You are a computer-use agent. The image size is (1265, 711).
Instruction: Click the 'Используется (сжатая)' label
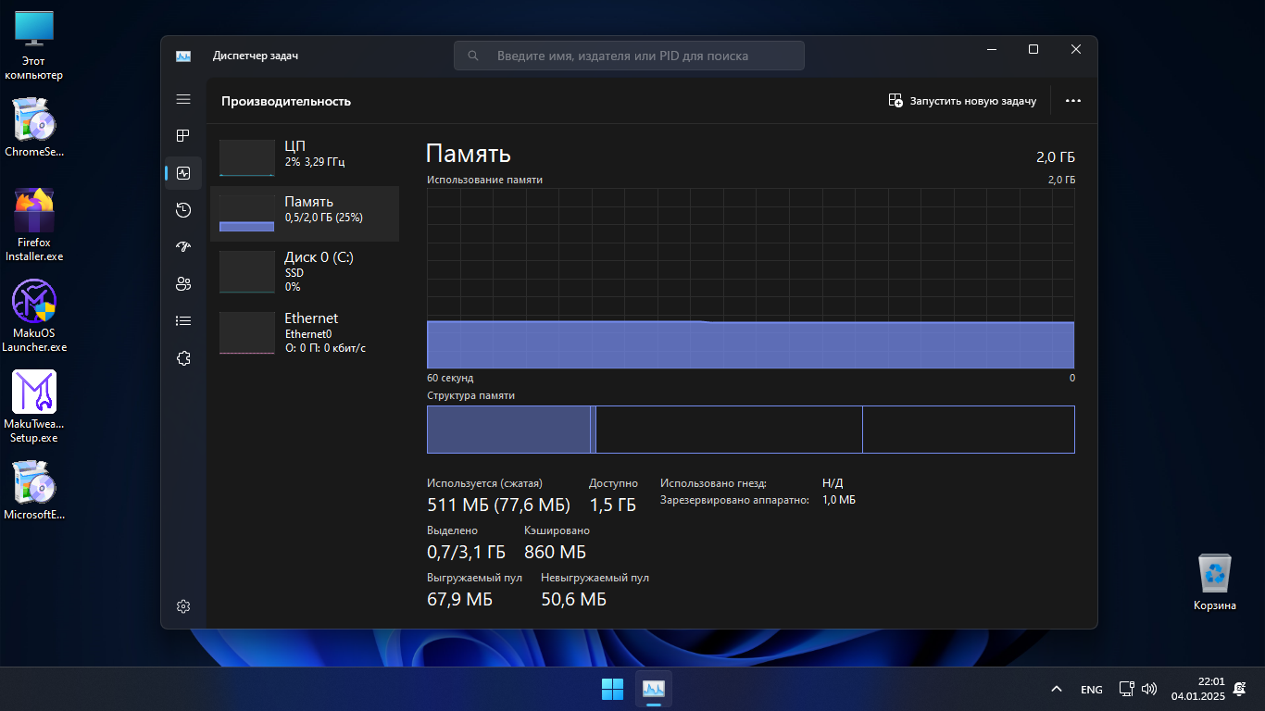coord(484,483)
